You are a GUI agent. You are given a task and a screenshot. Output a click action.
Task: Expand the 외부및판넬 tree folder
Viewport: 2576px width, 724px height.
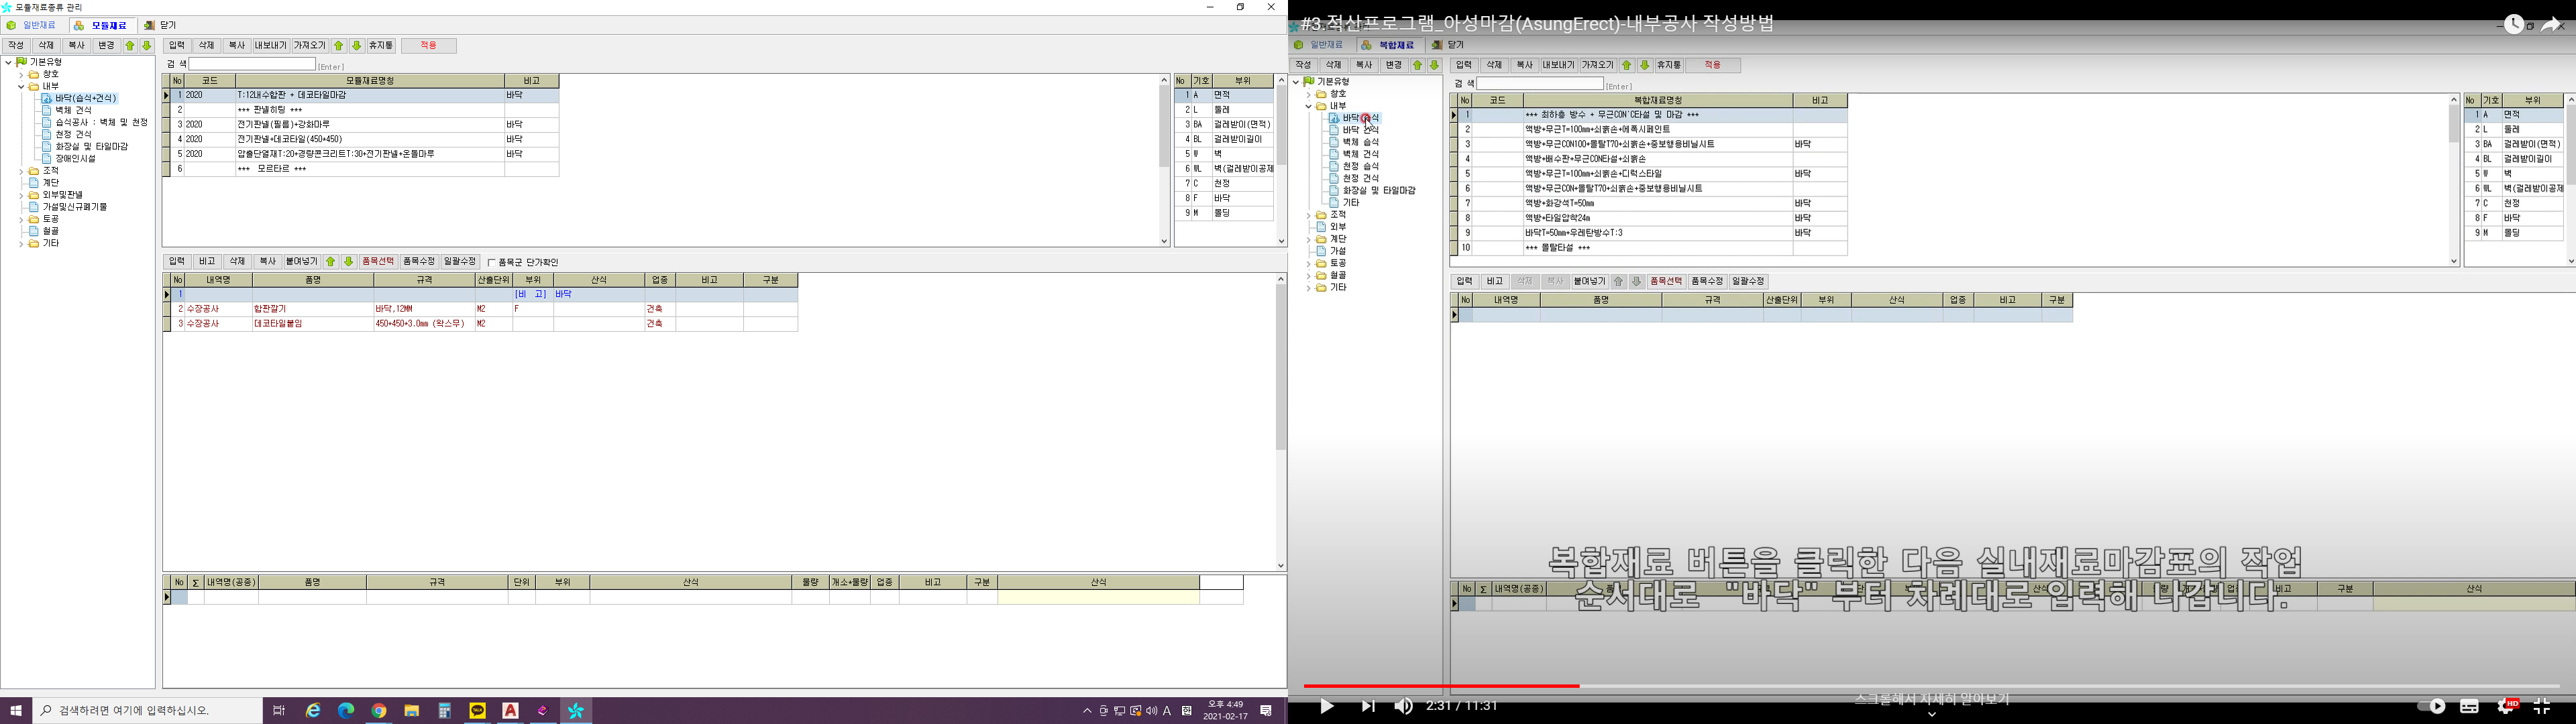coord(21,195)
